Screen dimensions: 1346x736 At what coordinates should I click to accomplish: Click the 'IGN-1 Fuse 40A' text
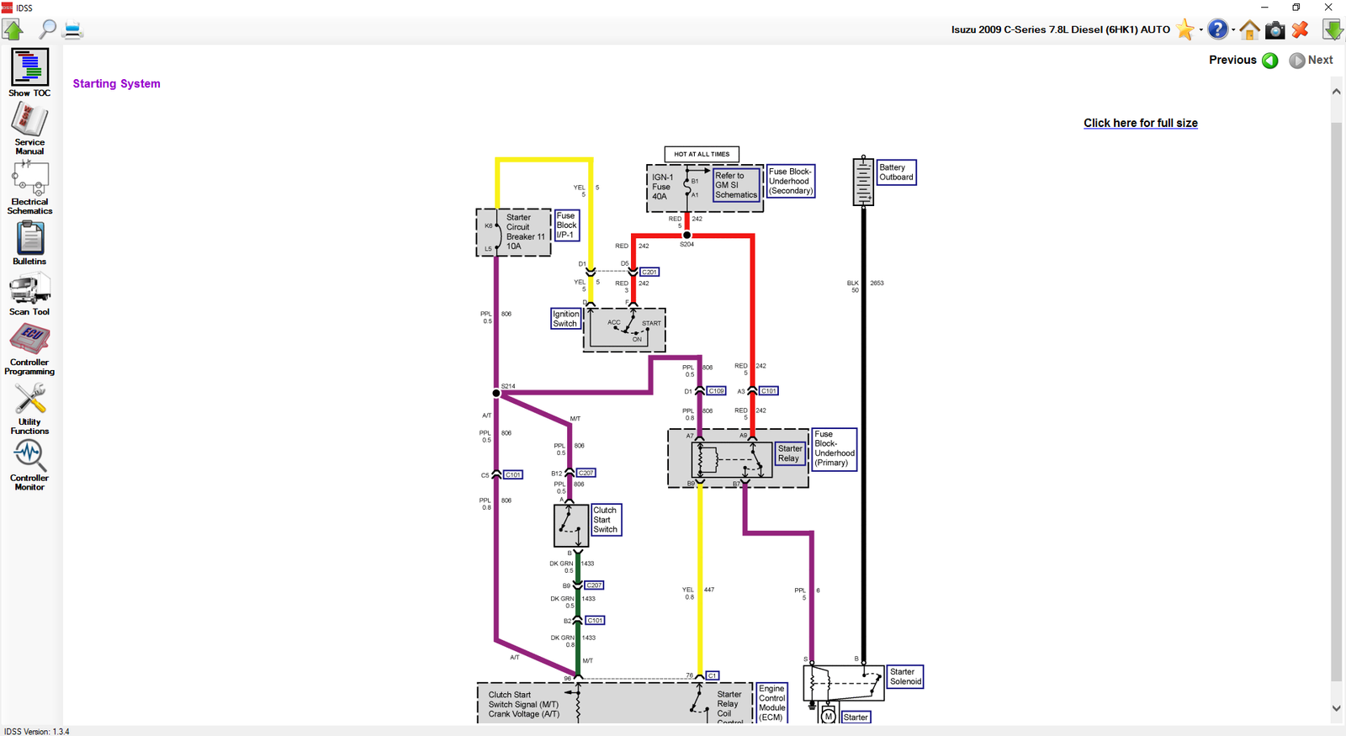(663, 187)
